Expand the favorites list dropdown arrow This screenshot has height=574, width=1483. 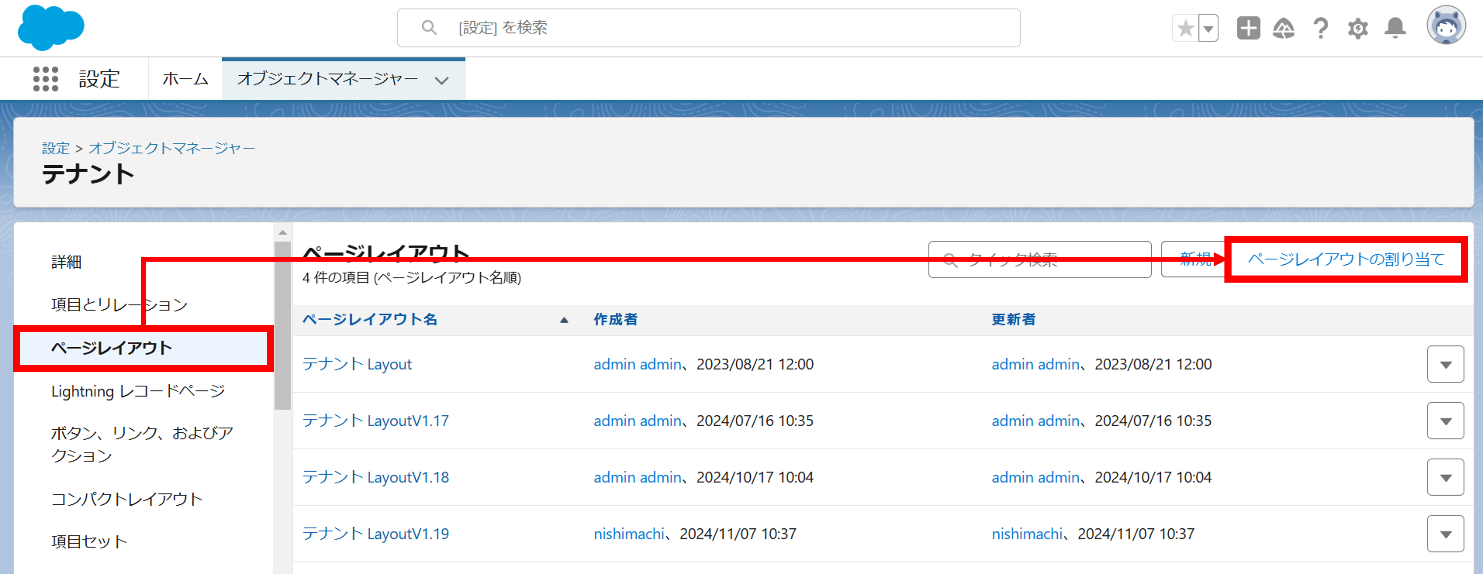[x=1209, y=28]
